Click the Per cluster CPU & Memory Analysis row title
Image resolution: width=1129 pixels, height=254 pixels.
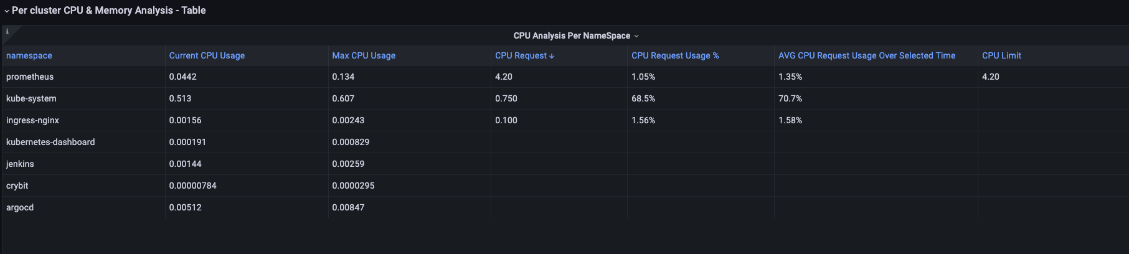click(109, 11)
